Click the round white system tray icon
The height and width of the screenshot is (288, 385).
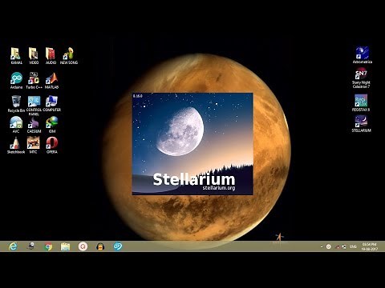329,247
